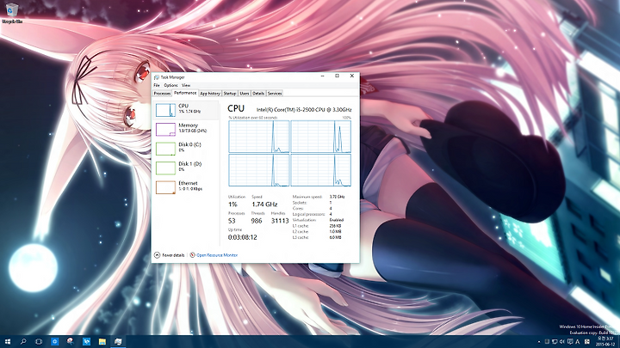Click the Intel Core i5-2500 CPU name
This screenshot has height=348, width=620.
[x=304, y=110]
